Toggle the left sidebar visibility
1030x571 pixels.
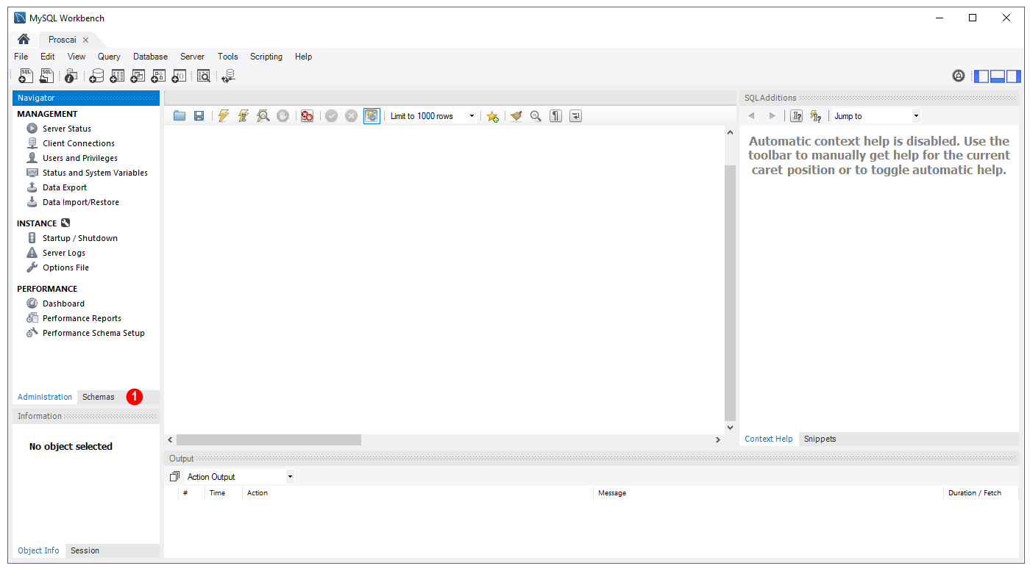(981, 76)
